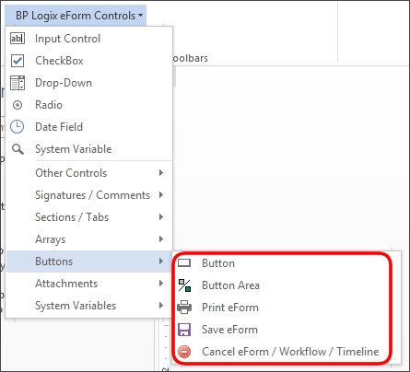The height and width of the screenshot is (372, 410).
Task: Click the Date Field clock icon
Action: point(18,127)
